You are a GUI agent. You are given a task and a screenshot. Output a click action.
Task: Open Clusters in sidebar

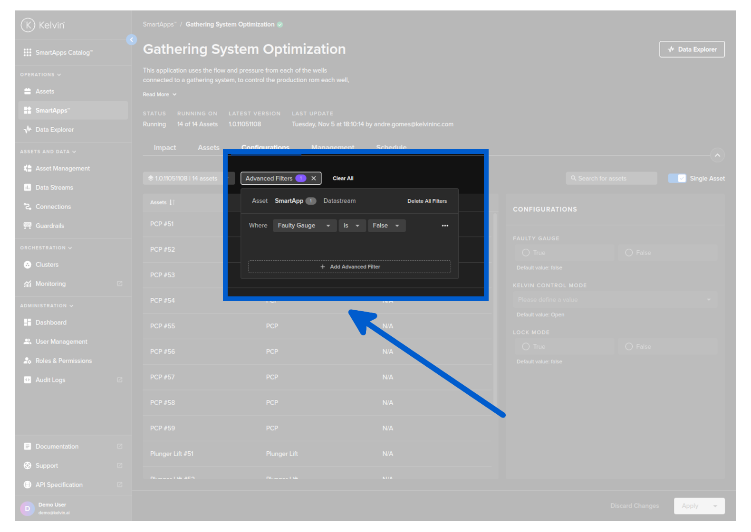47,265
